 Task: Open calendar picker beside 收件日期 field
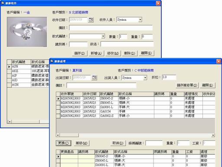[91, 20]
